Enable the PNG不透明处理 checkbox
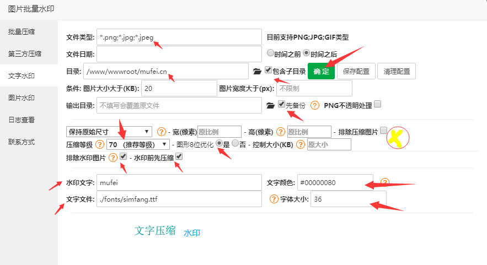 click(x=378, y=104)
